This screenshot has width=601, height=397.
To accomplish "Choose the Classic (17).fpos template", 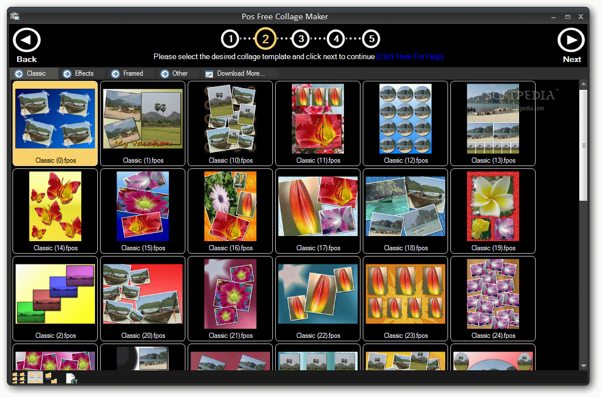I will click(x=318, y=211).
